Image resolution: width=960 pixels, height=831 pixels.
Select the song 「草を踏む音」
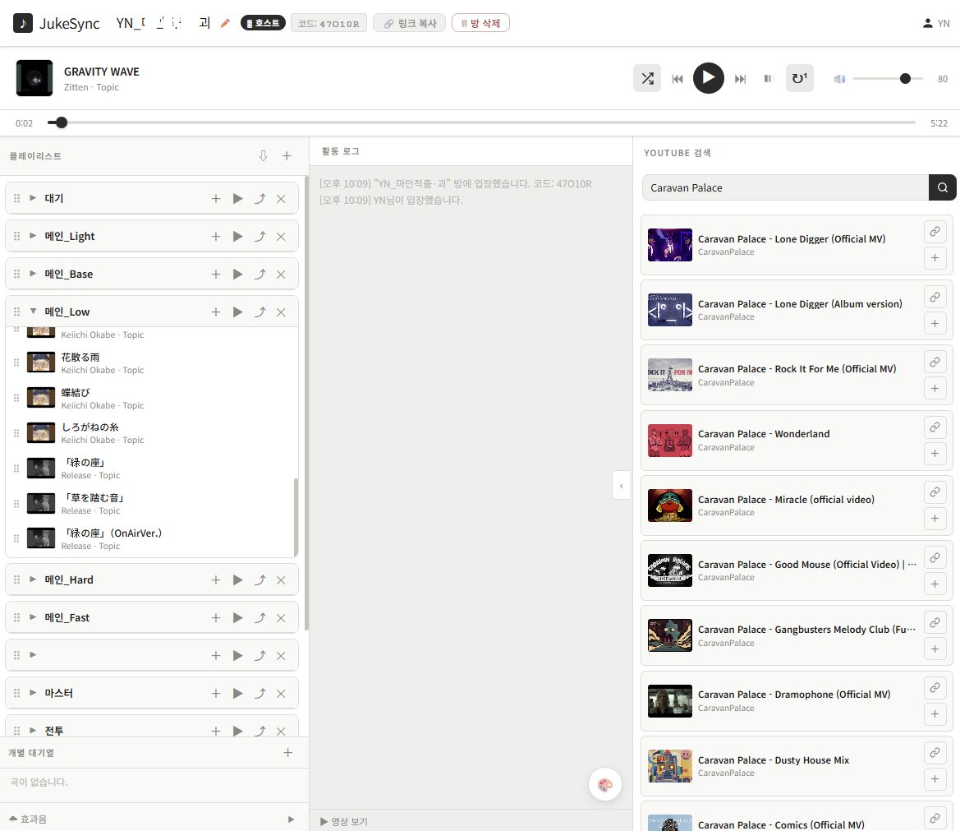pyautogui.click(x=153, y=504)
